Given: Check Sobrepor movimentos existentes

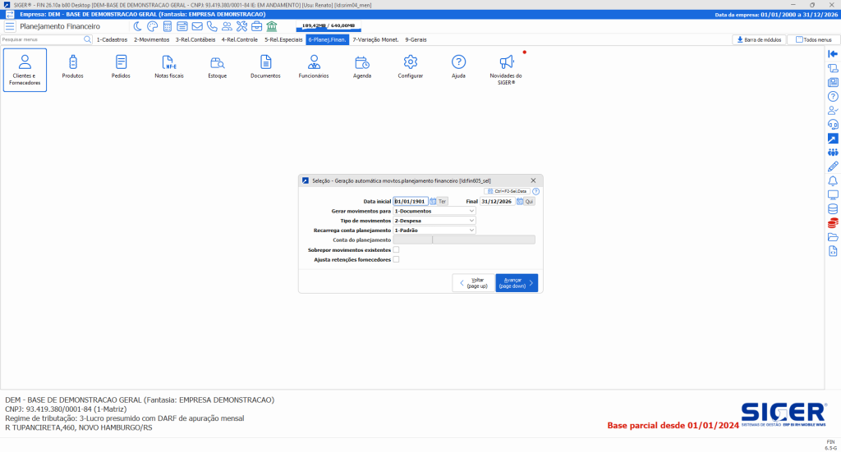Looking at the screenshot, I should tap(396, 249).
